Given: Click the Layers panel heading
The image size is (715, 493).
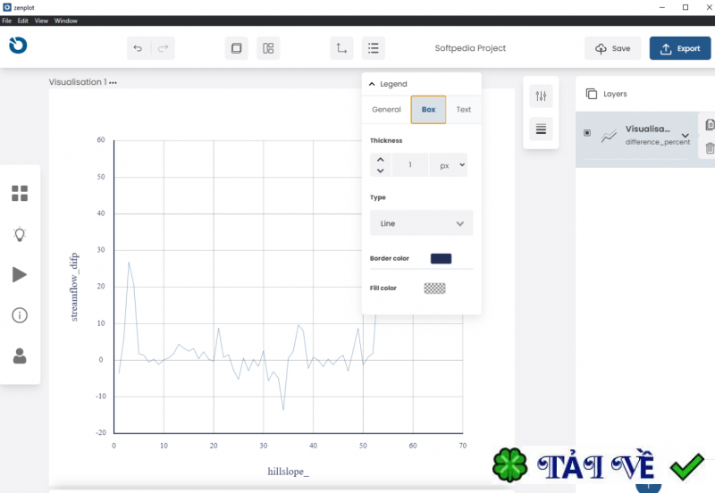Looking at the screenshot, I should 615,94.
